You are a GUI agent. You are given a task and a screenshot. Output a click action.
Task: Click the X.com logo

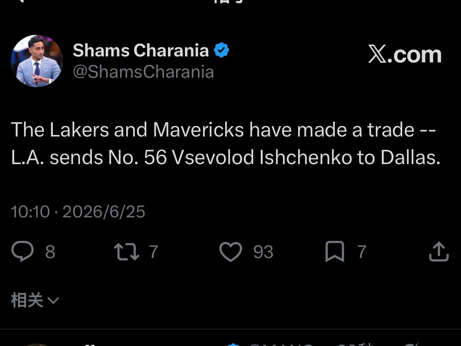405,54
